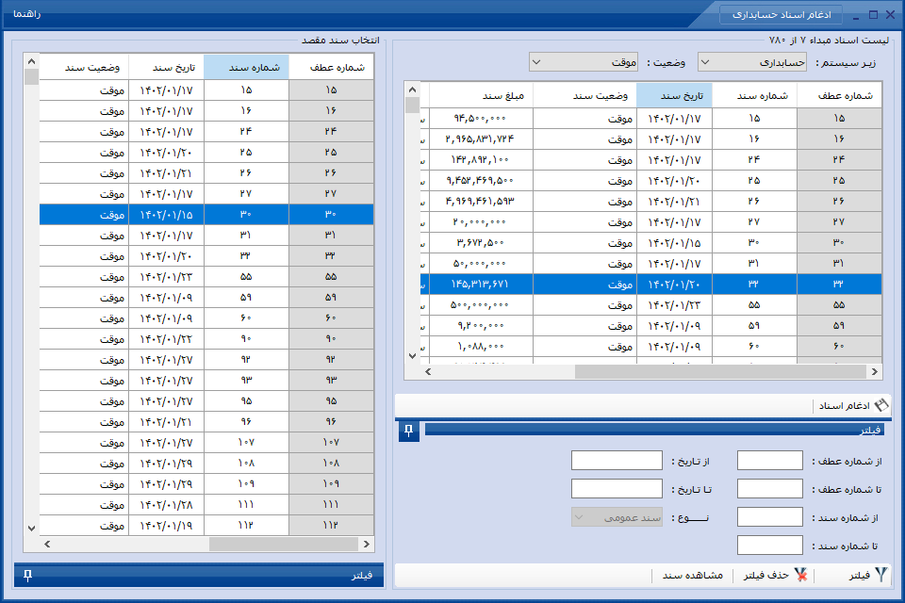Select row number ۵۵ in source documents list
The width and height of the screenshot is (905, 603).
pyautogui.click(x=651, y=305)
